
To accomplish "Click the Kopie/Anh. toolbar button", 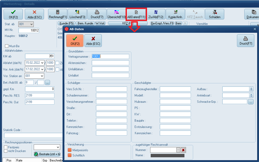I will click(x=175, y=14).
